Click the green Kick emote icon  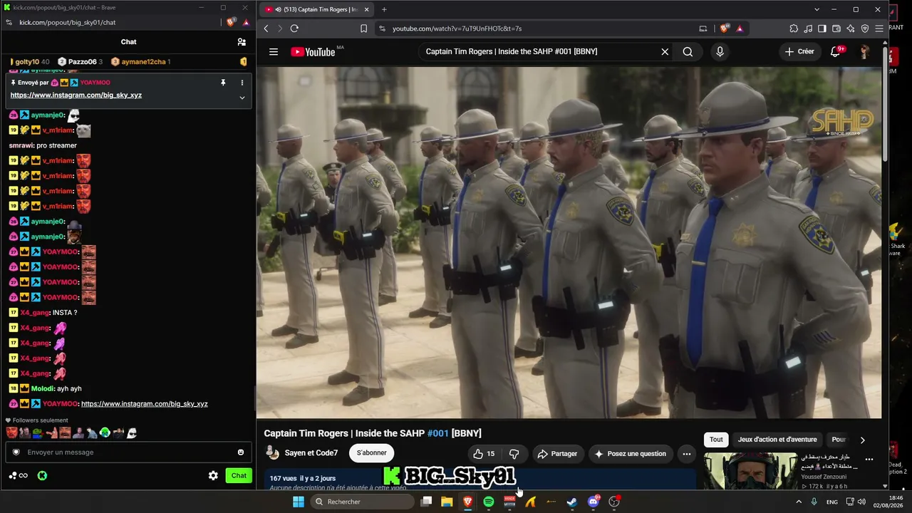(42, 475)
